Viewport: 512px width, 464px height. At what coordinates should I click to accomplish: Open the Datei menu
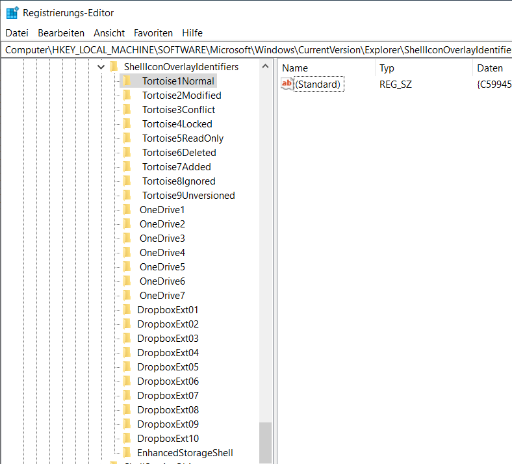pyautogui.click(x=17, y=32)
